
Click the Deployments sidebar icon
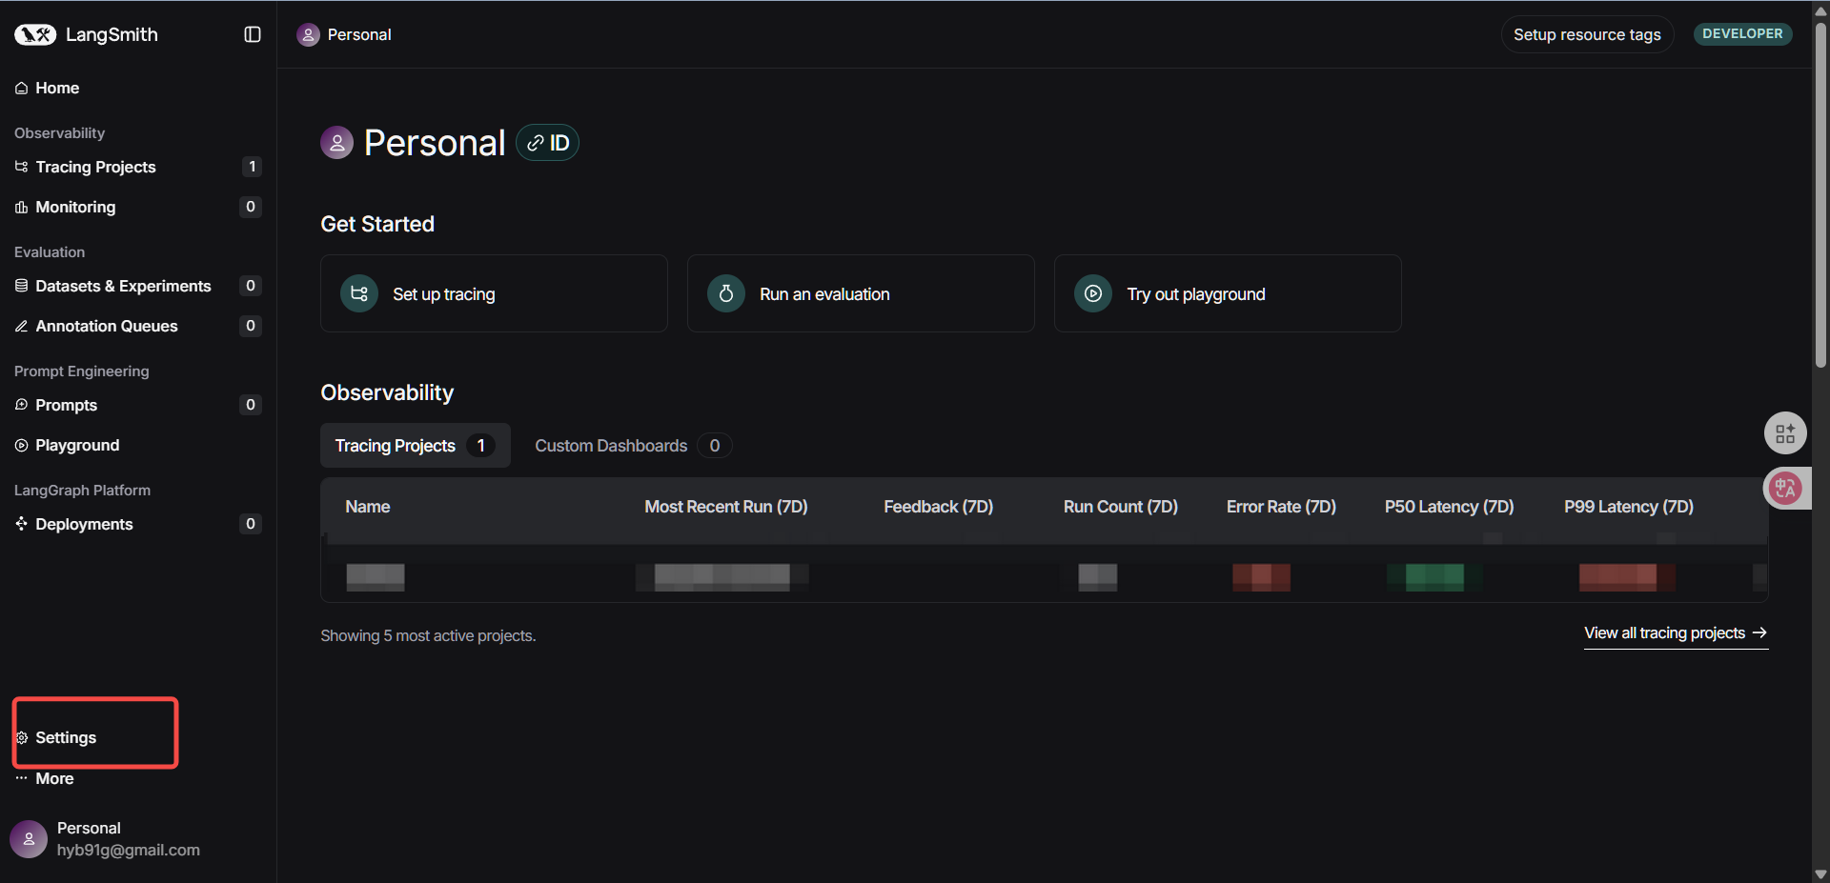(21, 524)
